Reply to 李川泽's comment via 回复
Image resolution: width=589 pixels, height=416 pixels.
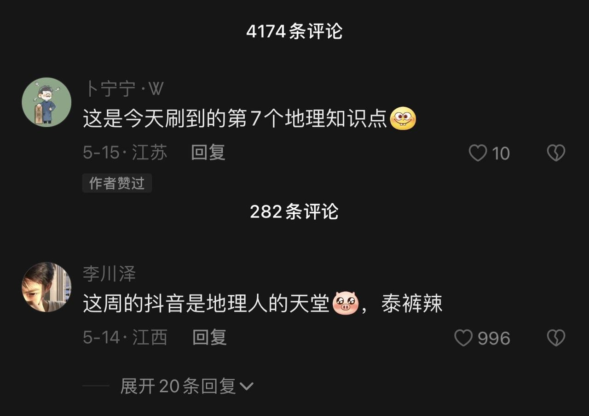coord(209,338)
